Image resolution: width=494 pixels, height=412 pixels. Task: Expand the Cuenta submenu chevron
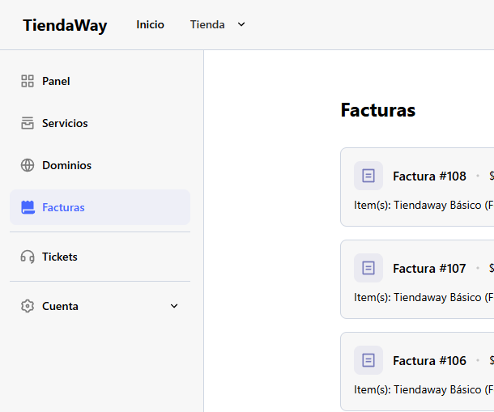174,306
